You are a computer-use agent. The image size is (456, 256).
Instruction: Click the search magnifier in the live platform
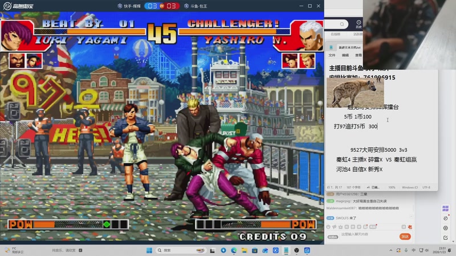[342, 24]
